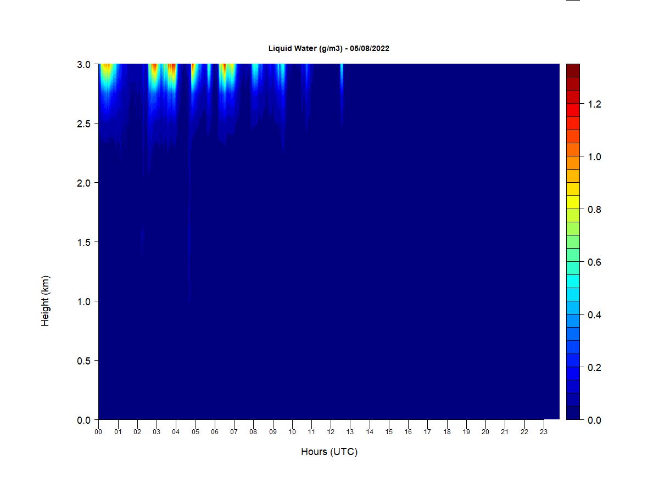Click hour label 14 on the x-axis
The height and width of the screenshot is (494, 659).
(370, 432)
